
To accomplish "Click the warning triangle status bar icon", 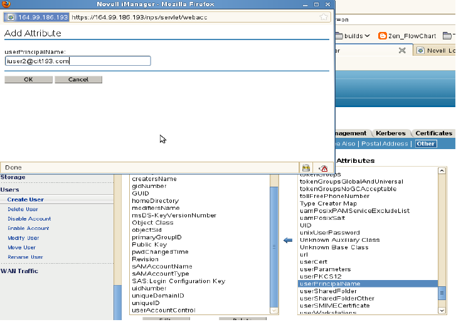I will coord(323,168).
